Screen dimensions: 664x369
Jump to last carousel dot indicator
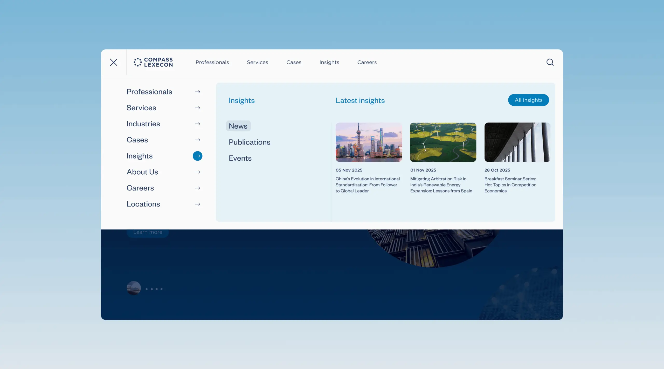[x=161, y=289]
